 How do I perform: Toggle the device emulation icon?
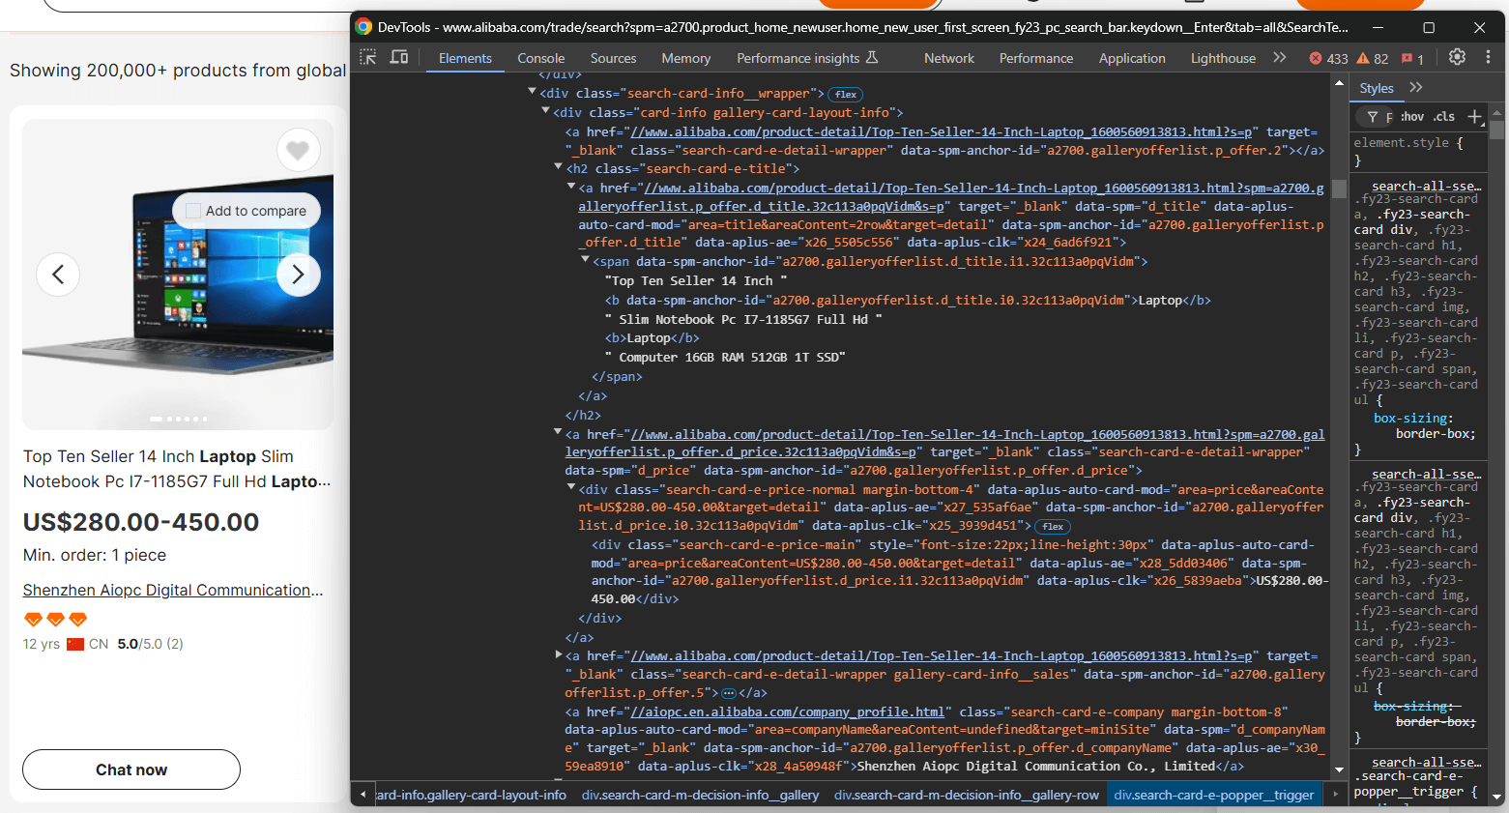tap(398, 58)
